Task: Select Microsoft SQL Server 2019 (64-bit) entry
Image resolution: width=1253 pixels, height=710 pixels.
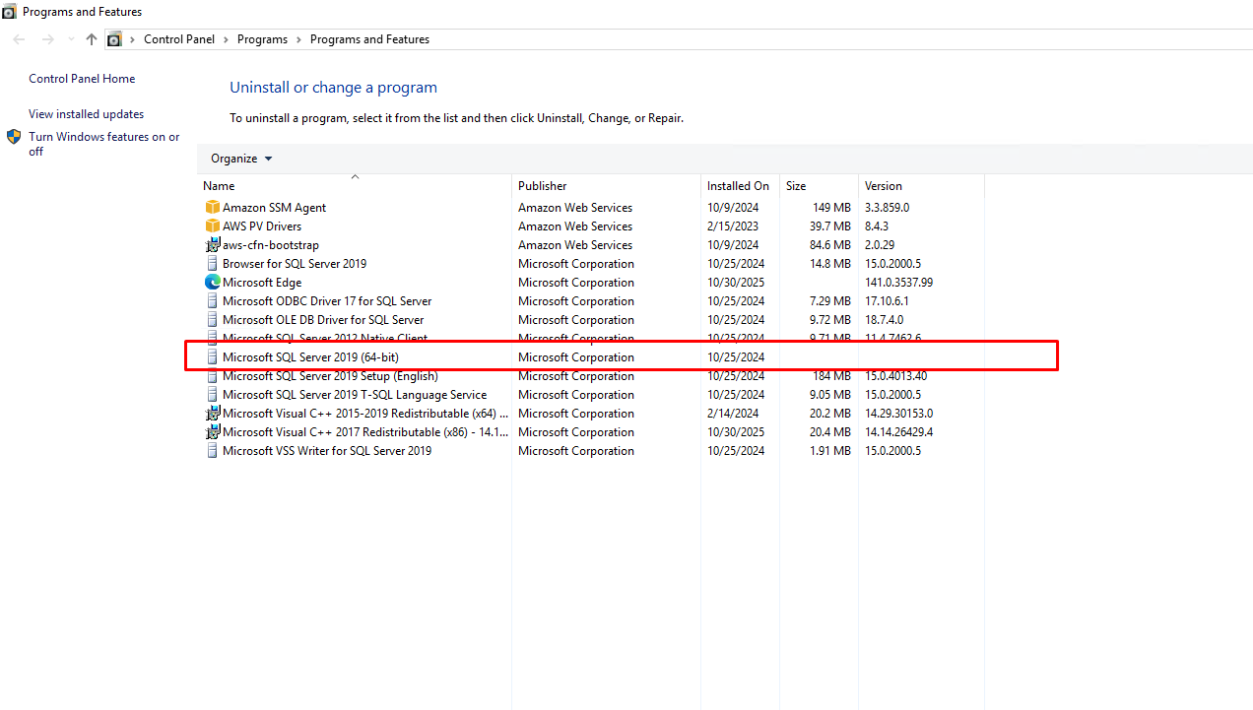Action: pyautogui.click(x=310, y=357)
